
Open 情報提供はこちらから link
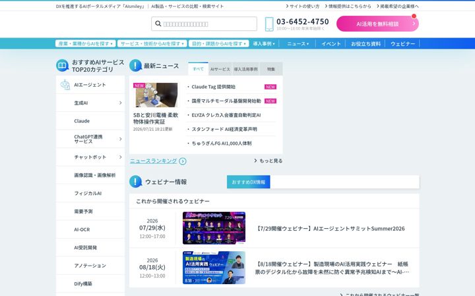tap(348, 6)
